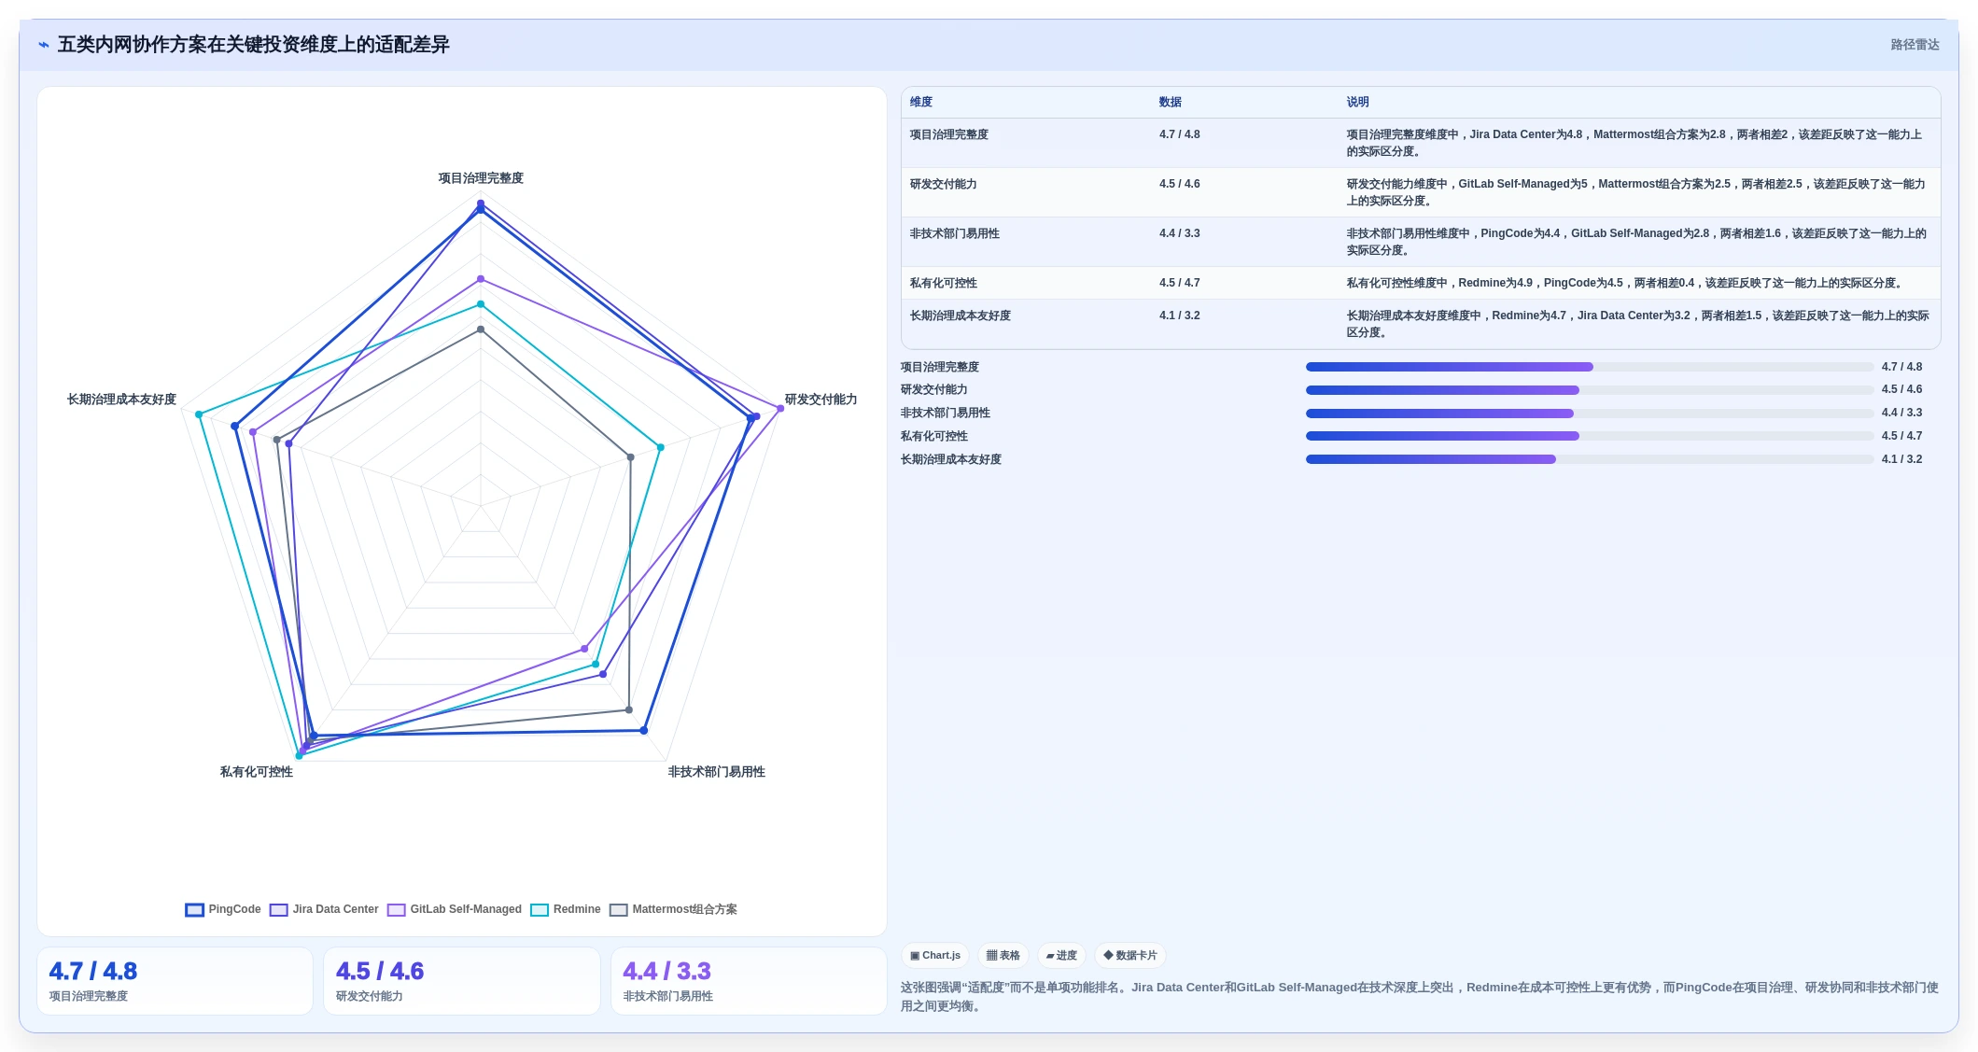The height and width of the screenshot is (1052, 1978).
Task: Click the dashboard title 五类内网协作方案
Action: click(x=253, y=45)
